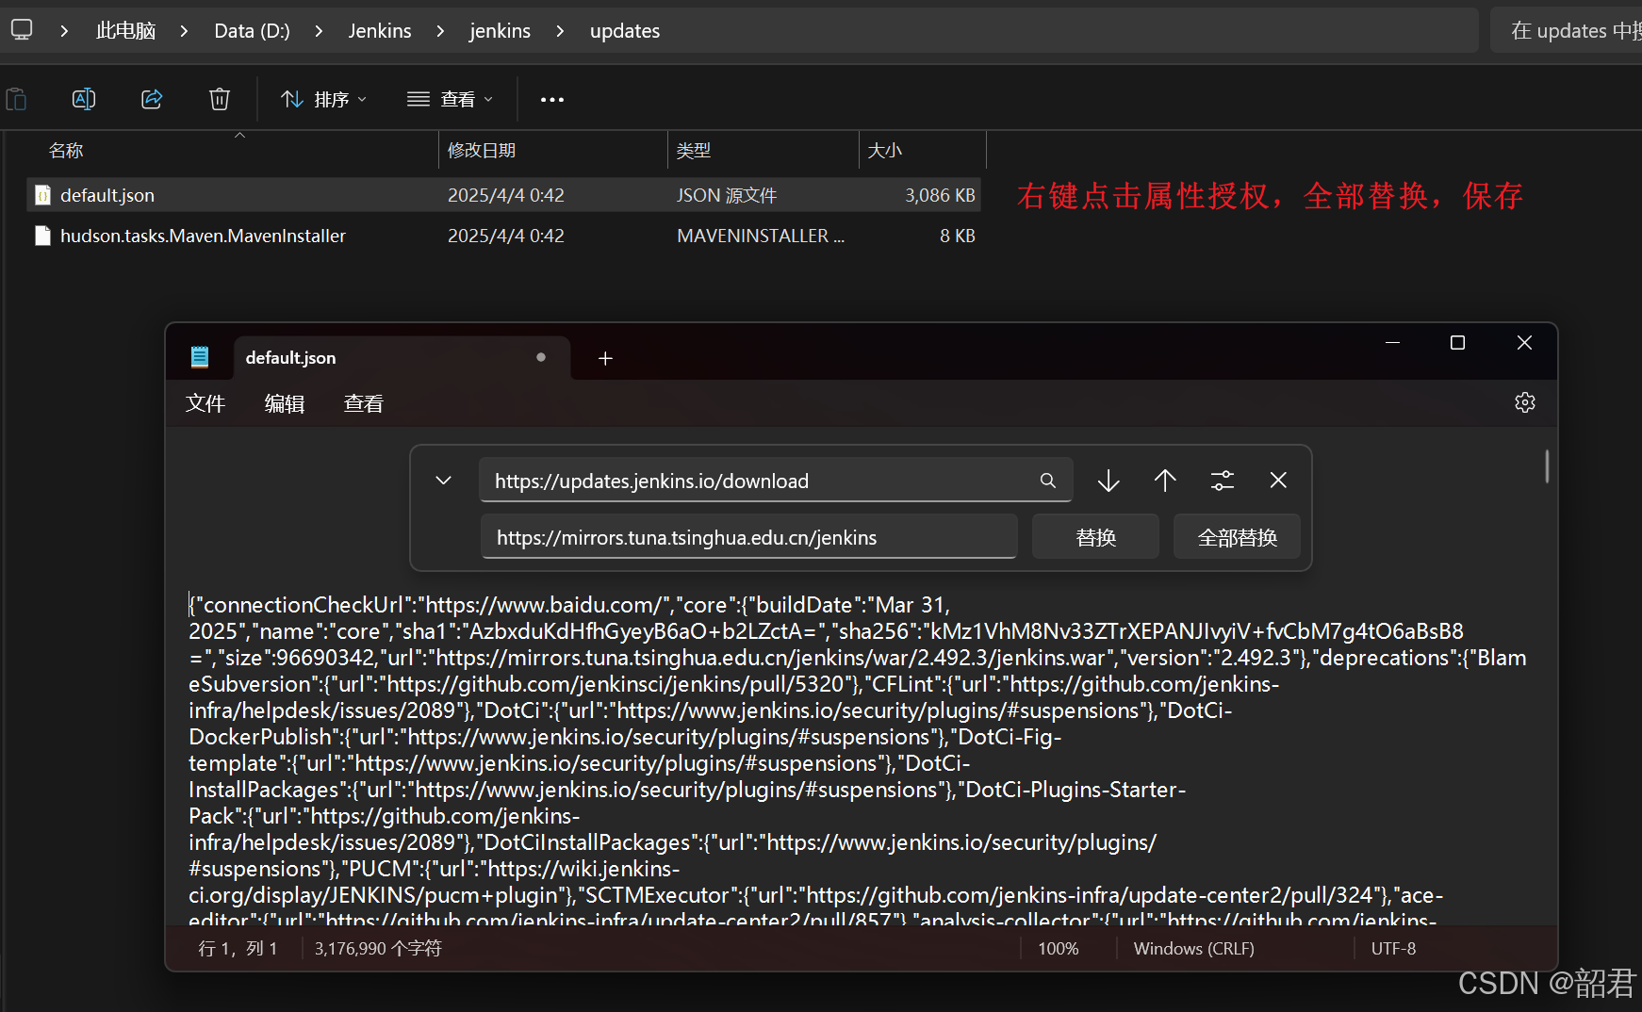Expand breadcrumb chevron after Jenkins
The height and width of the screenshot is (1012, 1642).
pyautogui.click(x=440, y=31)
